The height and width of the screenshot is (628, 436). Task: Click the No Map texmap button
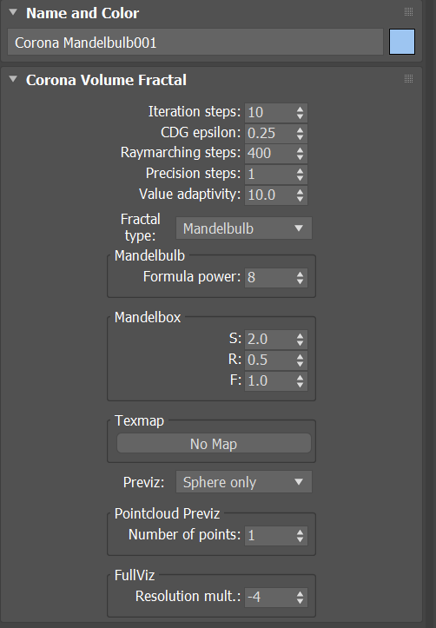(x=214, y=444)
